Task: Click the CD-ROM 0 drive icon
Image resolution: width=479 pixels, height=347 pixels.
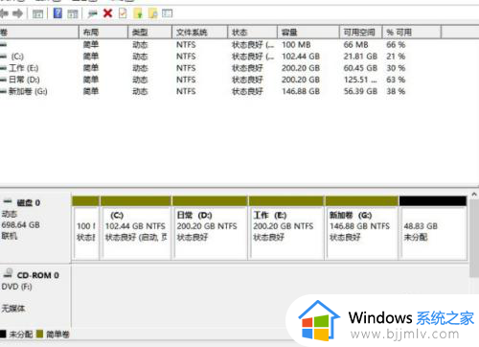Action: click(8, 273)
